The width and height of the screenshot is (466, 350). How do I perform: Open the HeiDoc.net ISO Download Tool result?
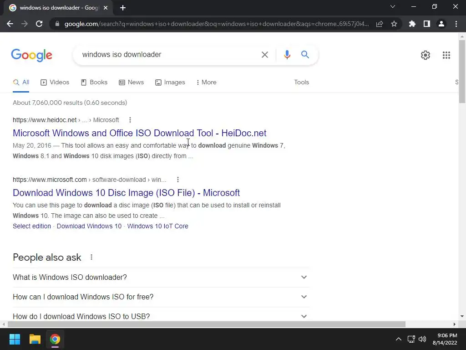tap(139, 133)
